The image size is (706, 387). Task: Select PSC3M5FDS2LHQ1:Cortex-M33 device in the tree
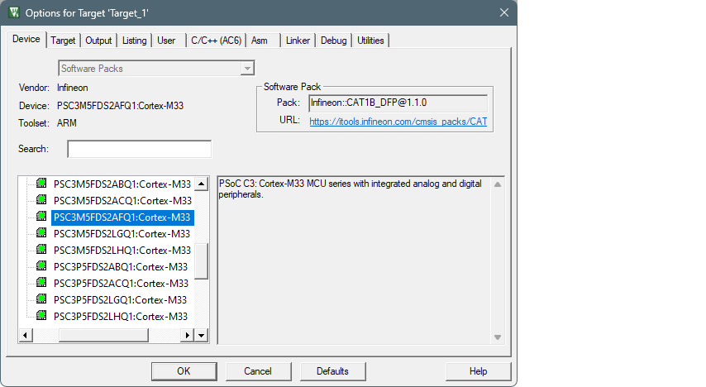(122, 250)
